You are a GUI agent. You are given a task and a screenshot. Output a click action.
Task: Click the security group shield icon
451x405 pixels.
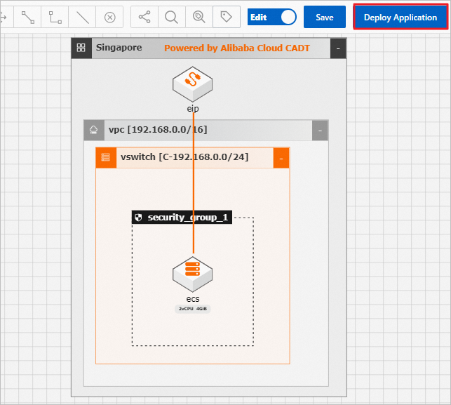coord(139,218)
